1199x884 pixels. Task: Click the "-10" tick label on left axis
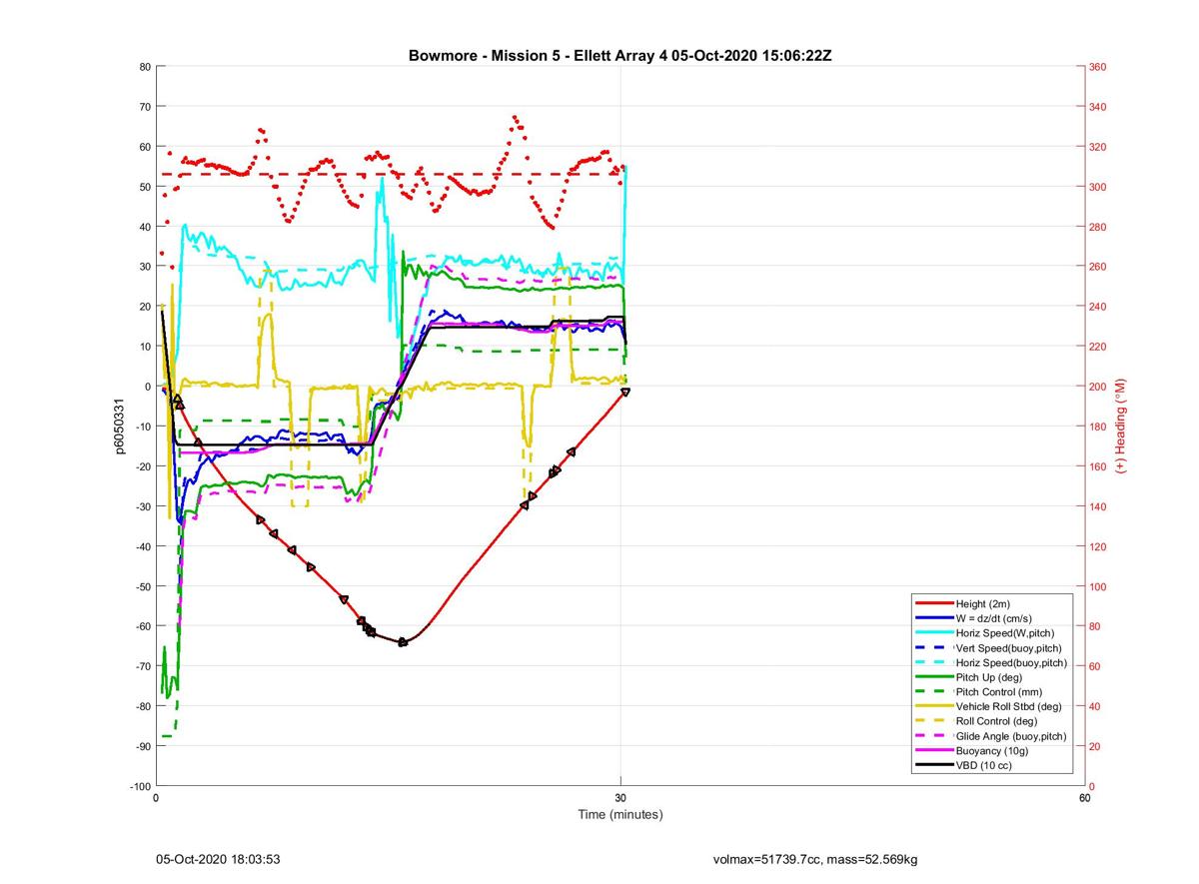pyautogui.click(x=143, y=427)
